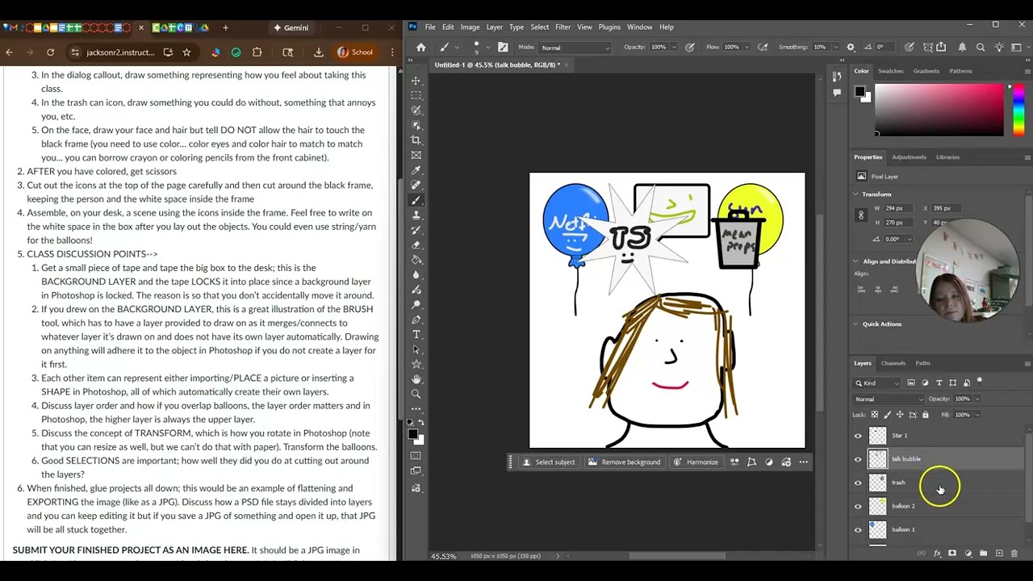Open the Flow percentage dropdown
1033x581 pixels.
[x=747, y=48]
